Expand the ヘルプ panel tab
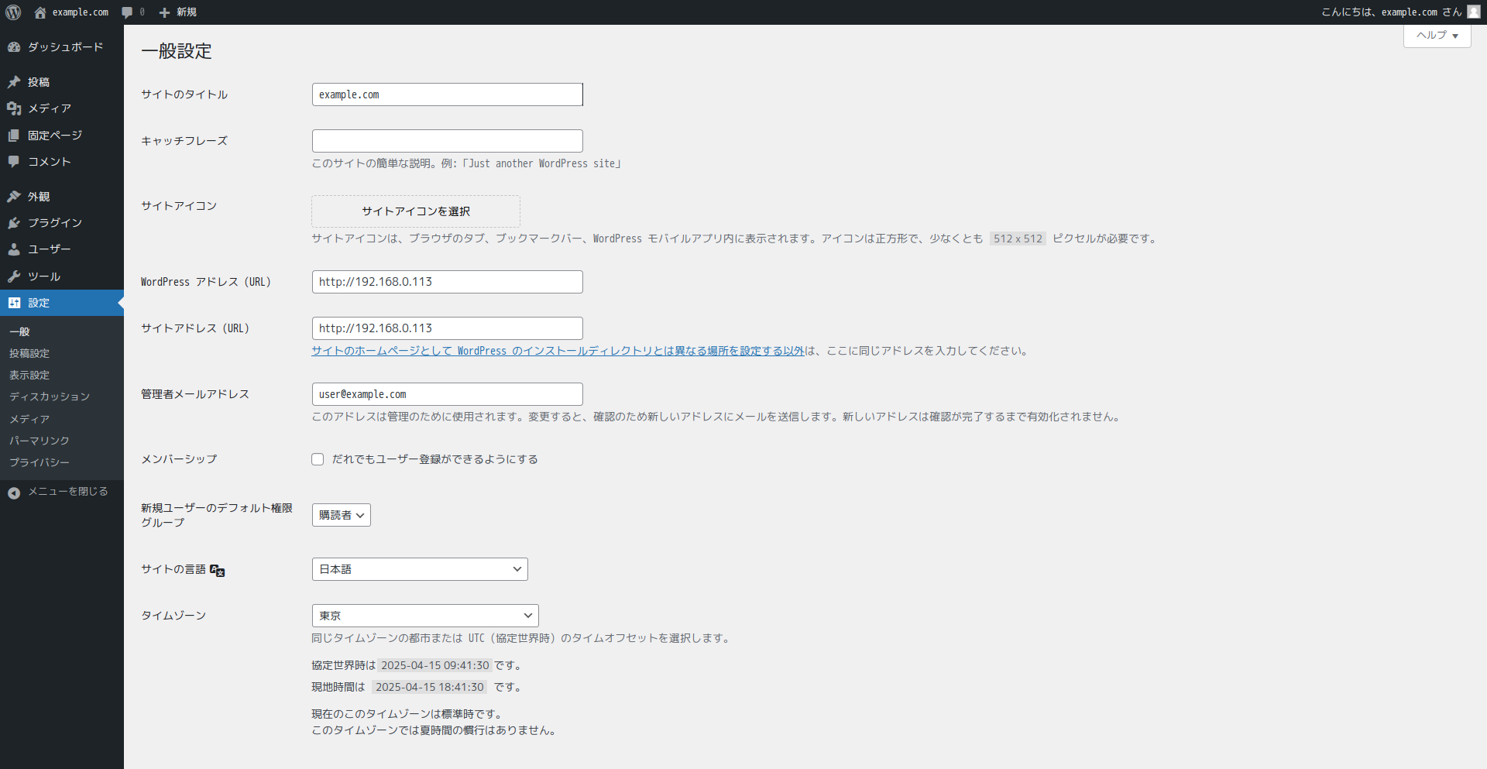1487x769 pixels. click(1437, 36)
